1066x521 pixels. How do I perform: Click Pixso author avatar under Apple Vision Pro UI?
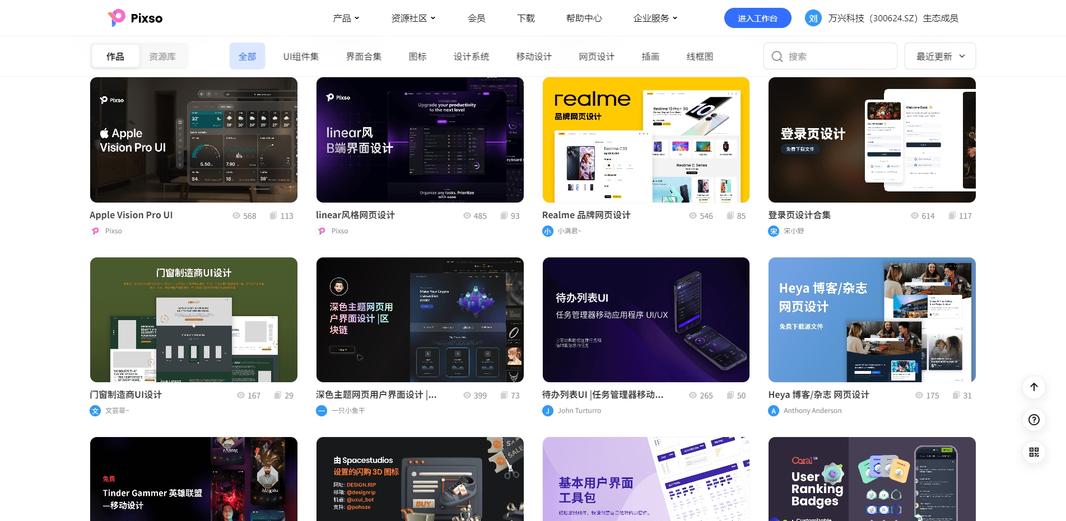[95, 231]
